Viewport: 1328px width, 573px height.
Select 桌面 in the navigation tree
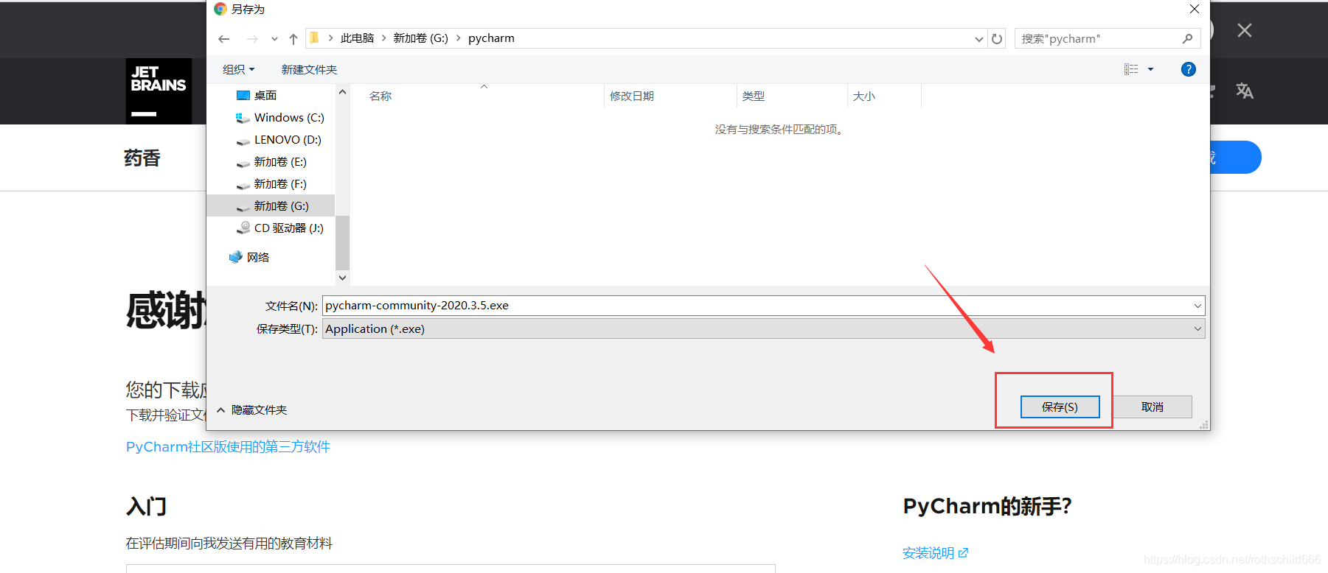pos(265,96)
